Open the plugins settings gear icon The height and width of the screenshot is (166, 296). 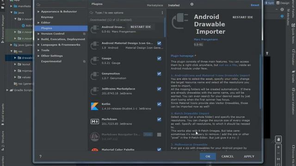pyautogui.click(x=192, y=4)
